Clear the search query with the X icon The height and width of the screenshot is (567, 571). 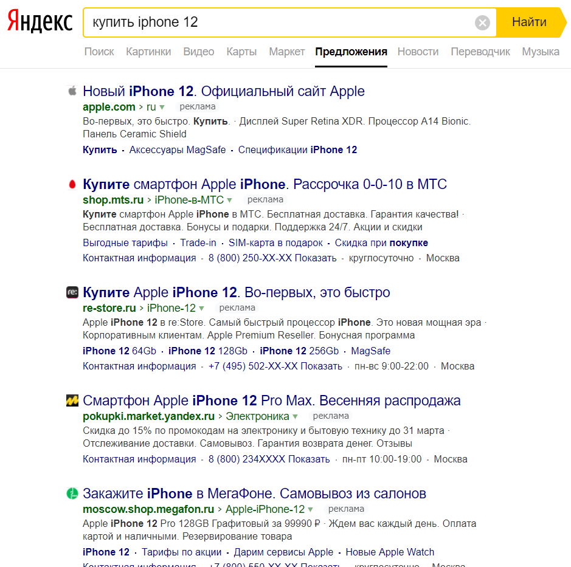[482, 22]
